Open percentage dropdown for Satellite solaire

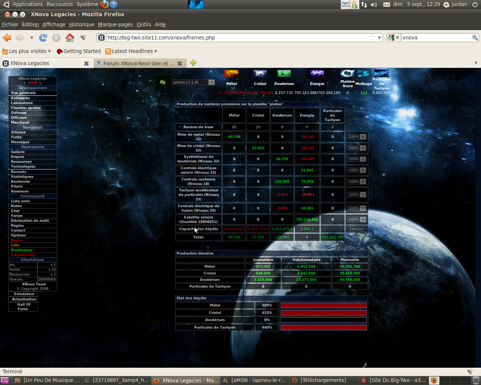[x=357, y=220]
